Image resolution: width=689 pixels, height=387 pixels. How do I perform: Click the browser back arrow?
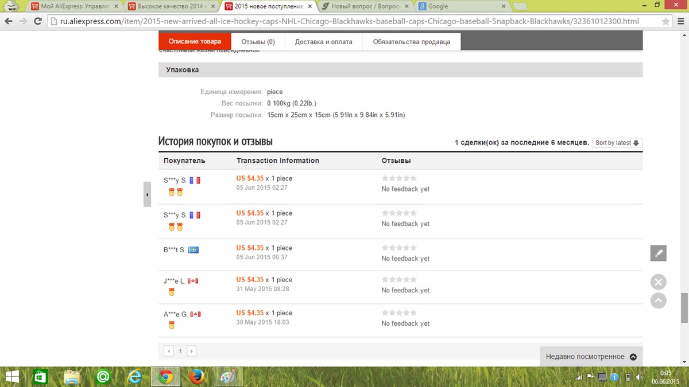tap(9, 21)
